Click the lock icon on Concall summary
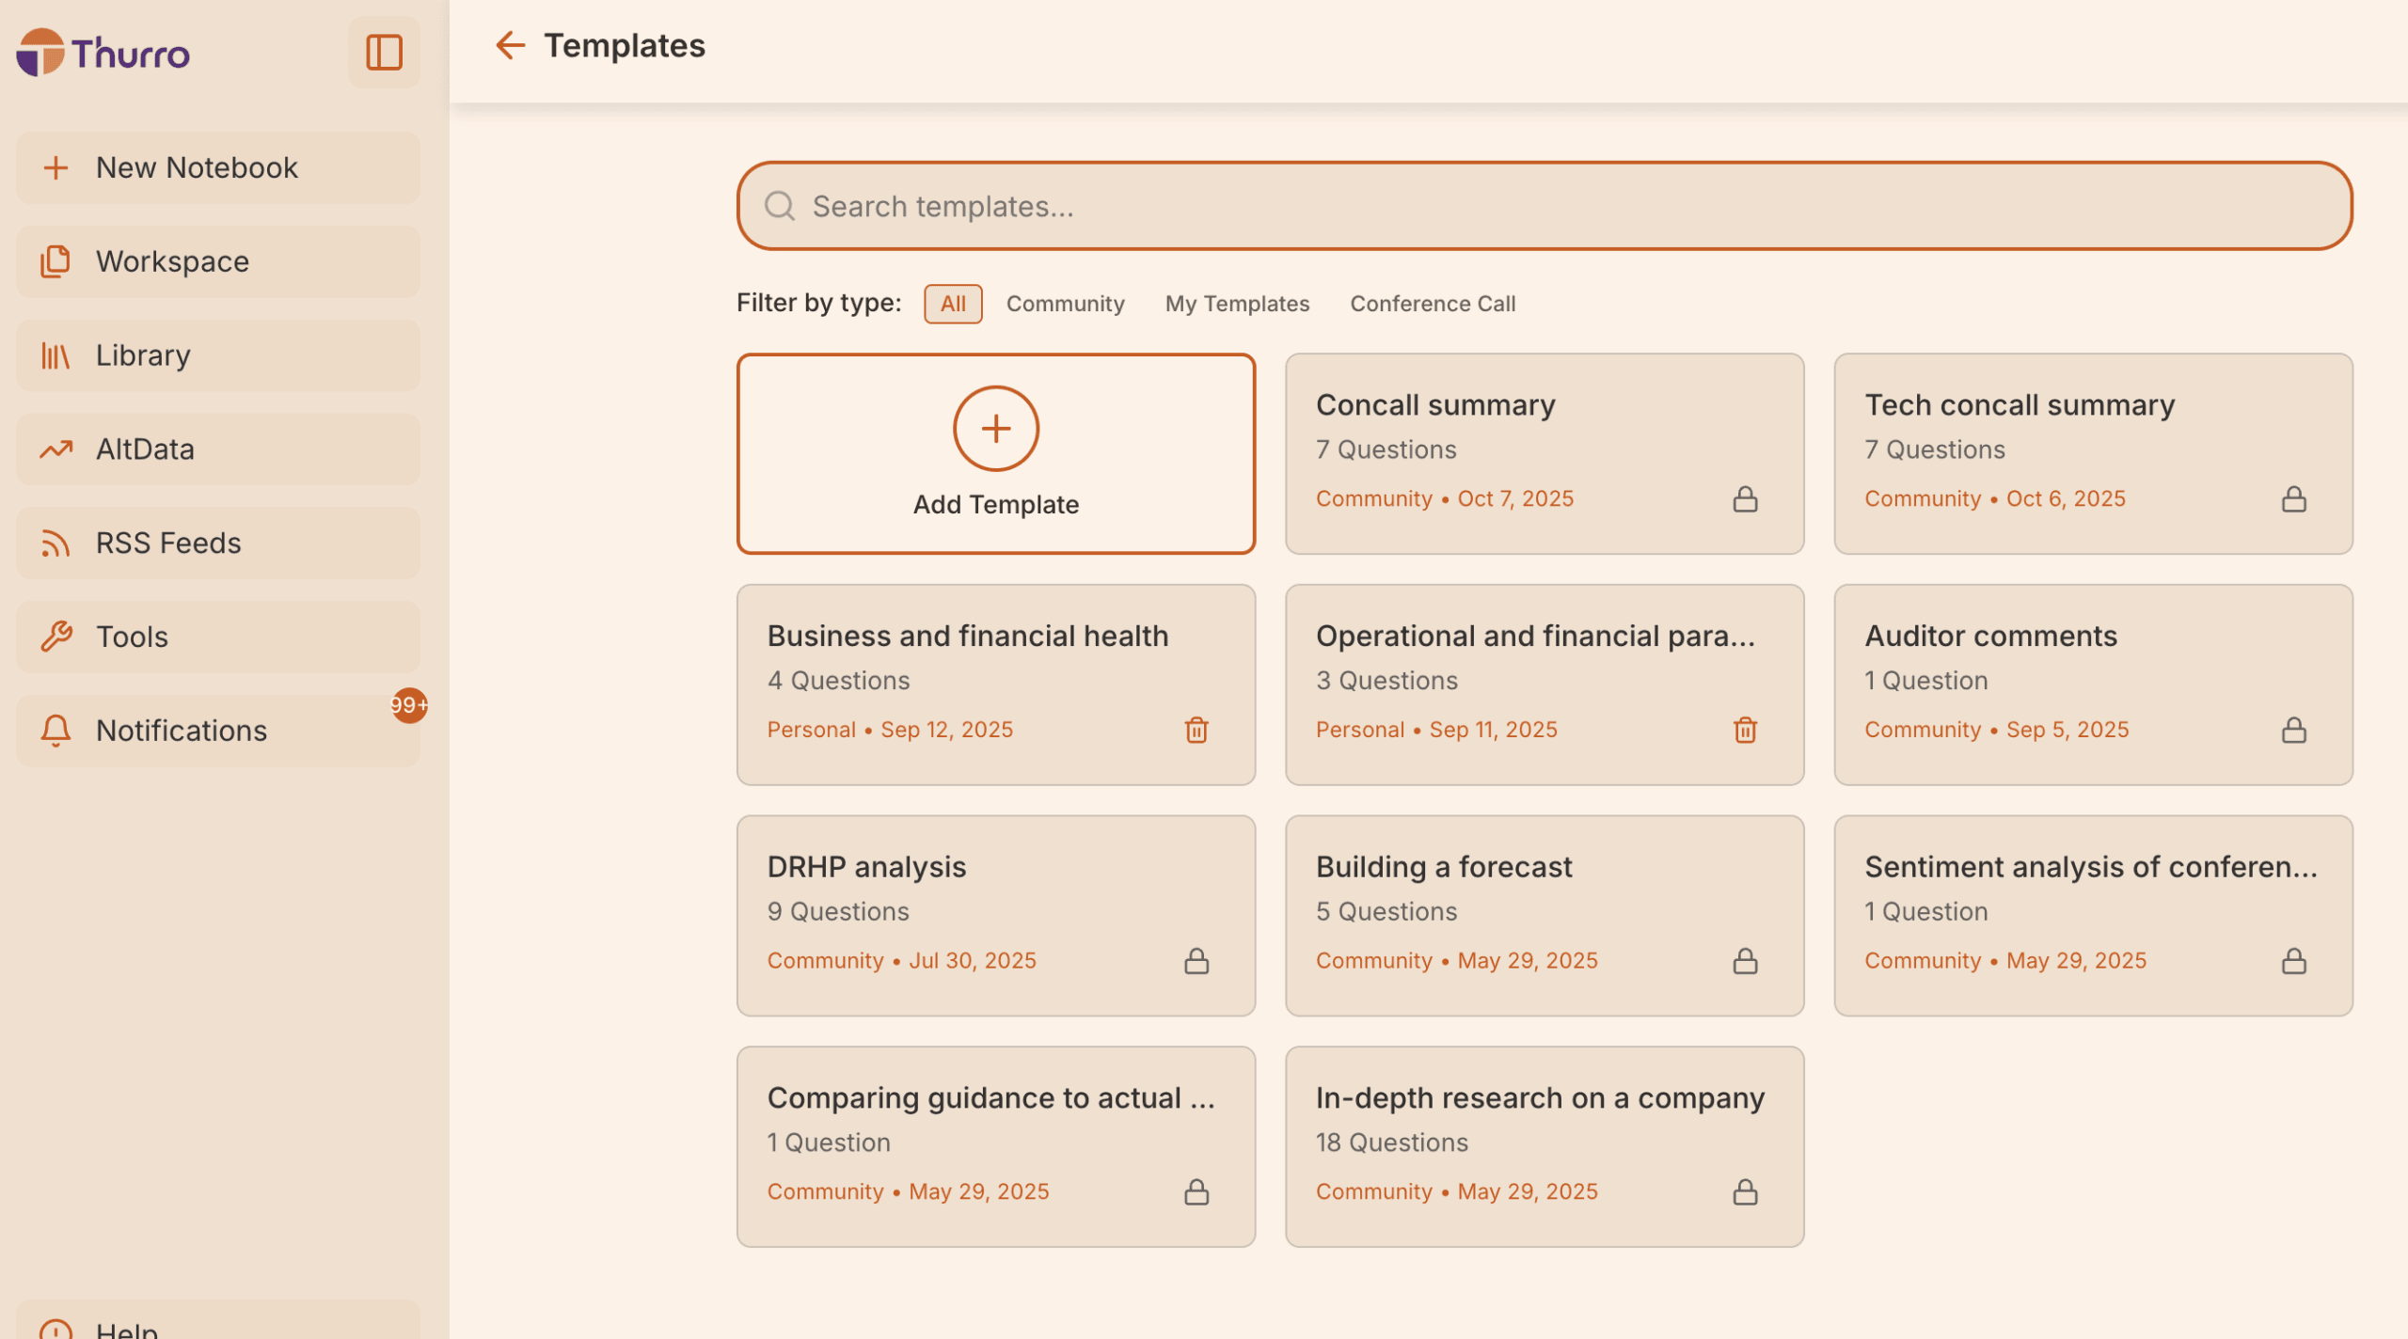The width and height of the screenshot is (2408, 1339). 1745,499
